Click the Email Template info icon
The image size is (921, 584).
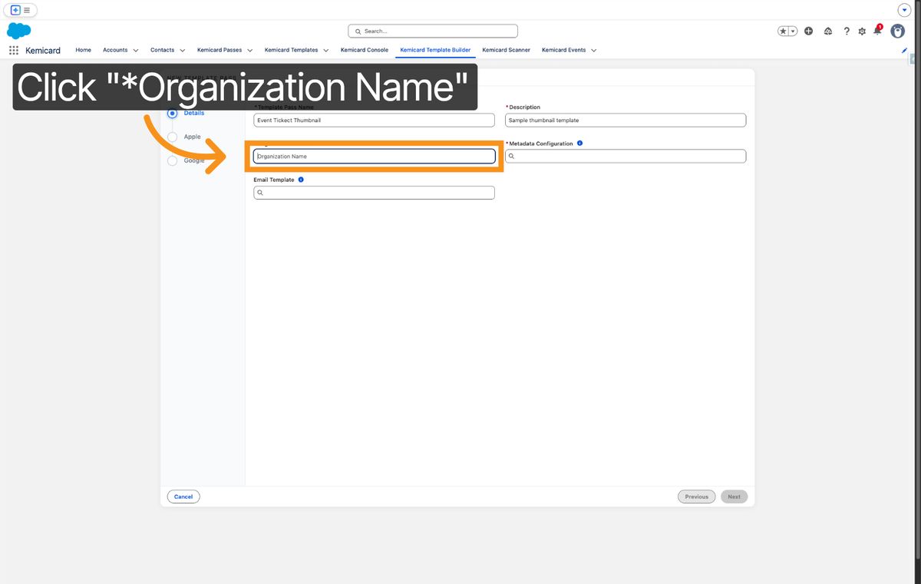[x=300, y=180]
